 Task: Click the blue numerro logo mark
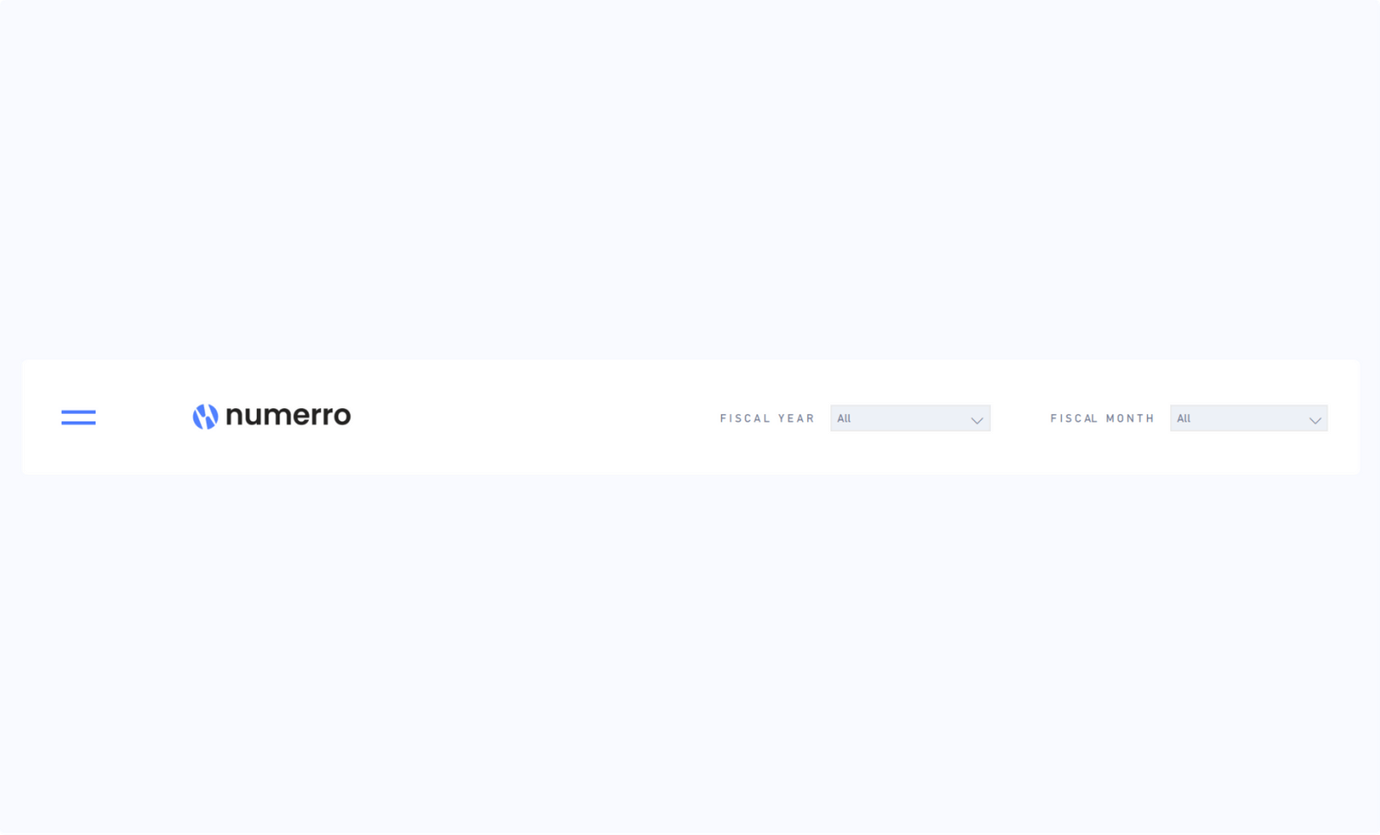(x=205, y=417)
